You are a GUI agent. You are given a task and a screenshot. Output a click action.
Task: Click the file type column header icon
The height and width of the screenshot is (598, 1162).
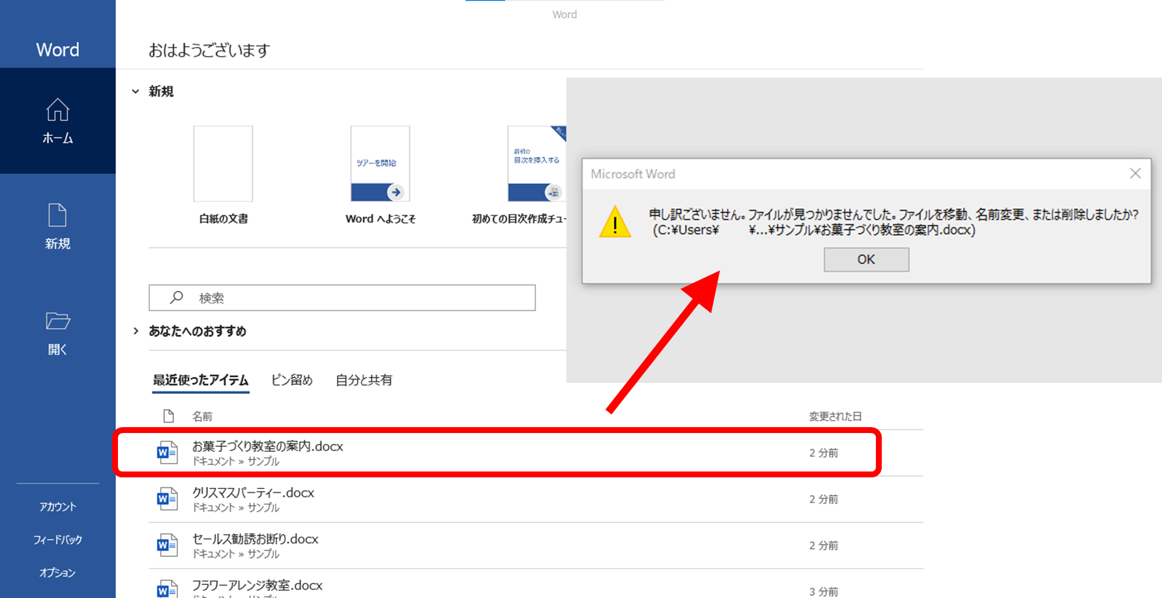pos(169,416)
